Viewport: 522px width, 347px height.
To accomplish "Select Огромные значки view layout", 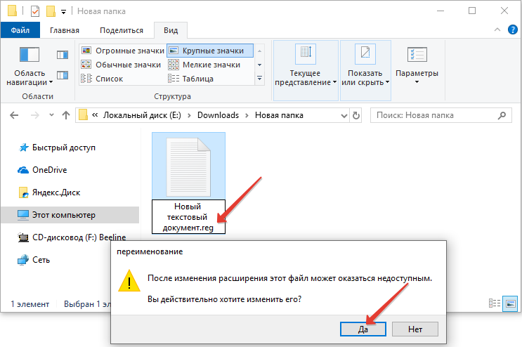I will coord(122,51).
